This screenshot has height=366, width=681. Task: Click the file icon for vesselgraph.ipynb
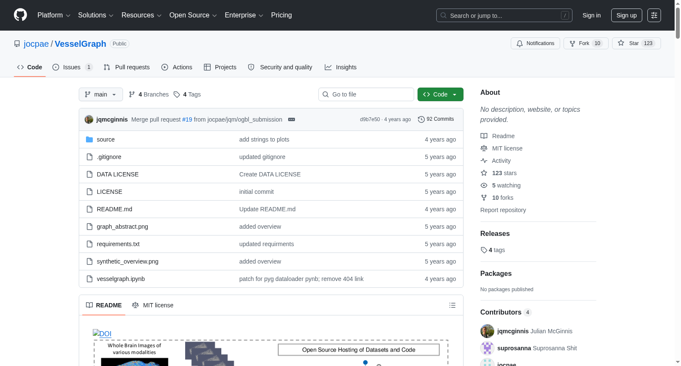coord(89,279)
